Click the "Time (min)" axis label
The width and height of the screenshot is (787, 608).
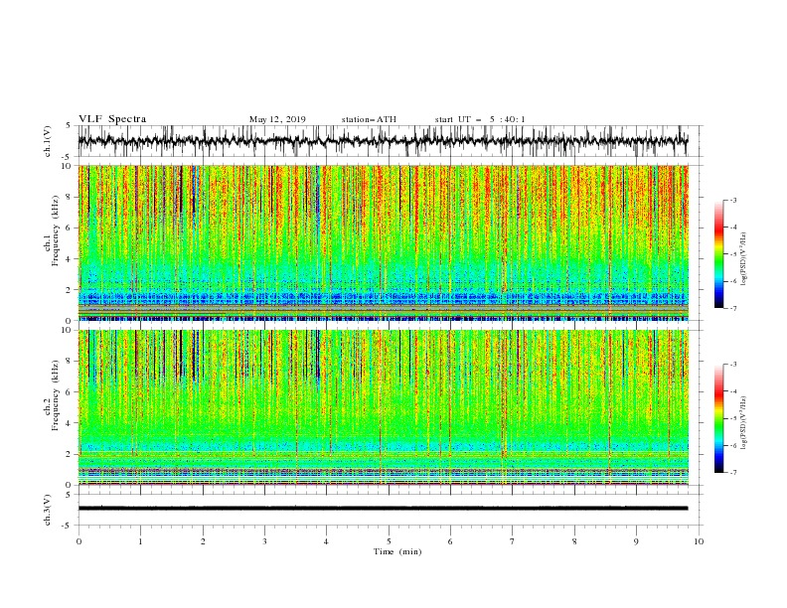pyautogui.click(x=397, y=551)
